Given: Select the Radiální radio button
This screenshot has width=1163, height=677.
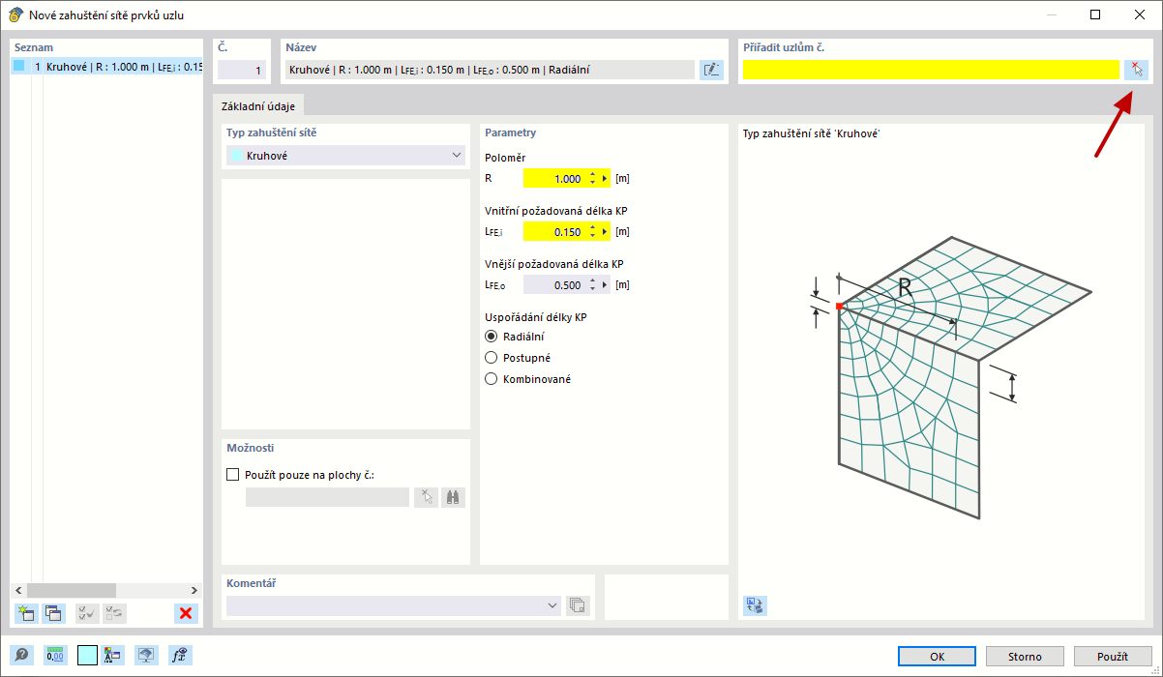Looking at the screenshot, I should tap(491, 337).
